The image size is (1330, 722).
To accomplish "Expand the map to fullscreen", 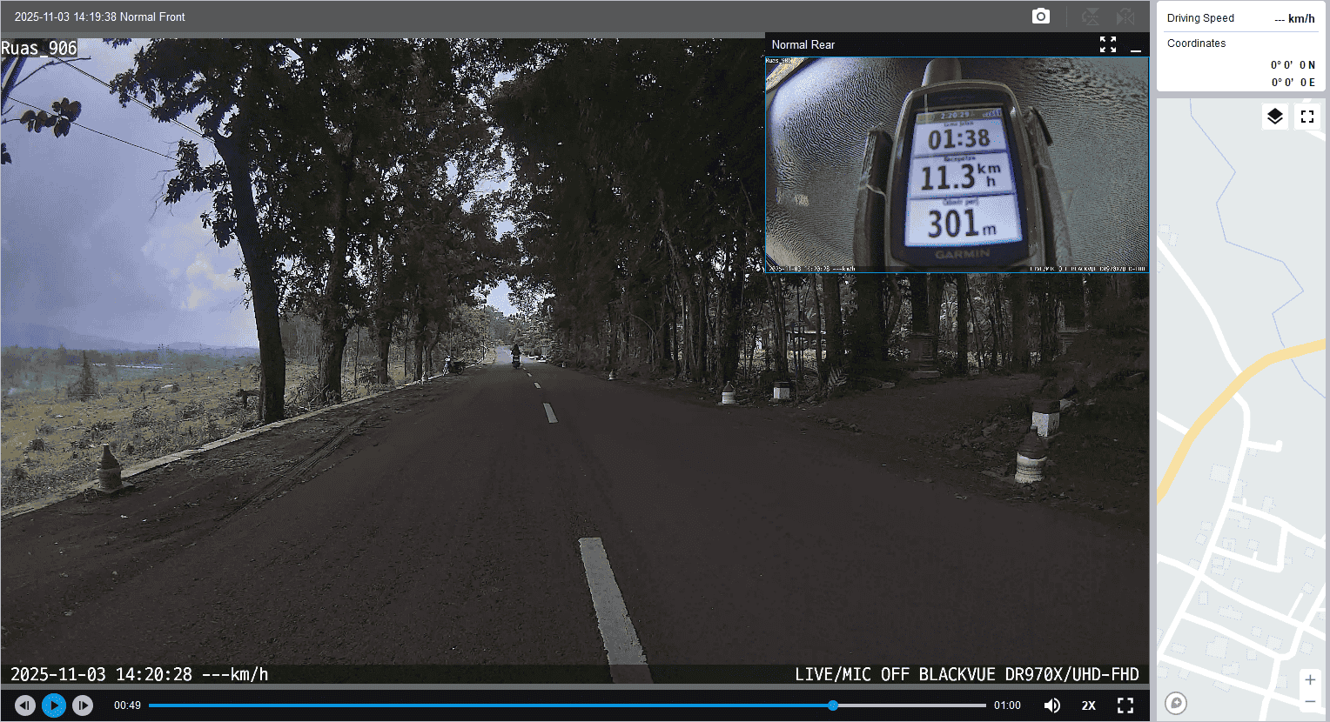I will 1306,117.
